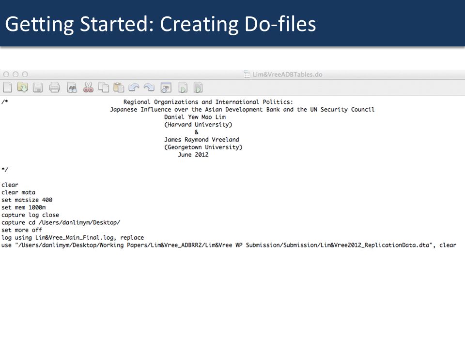
Task: Open a file using the folder icon
Action: tap(23, 87)
